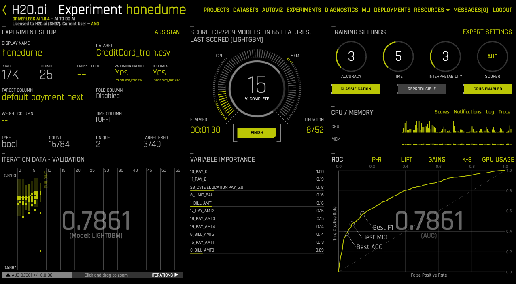The width and height of the screenshot is (516, 284).
Task: Toggle the Reproducible setting
Action: coord(422,89)
